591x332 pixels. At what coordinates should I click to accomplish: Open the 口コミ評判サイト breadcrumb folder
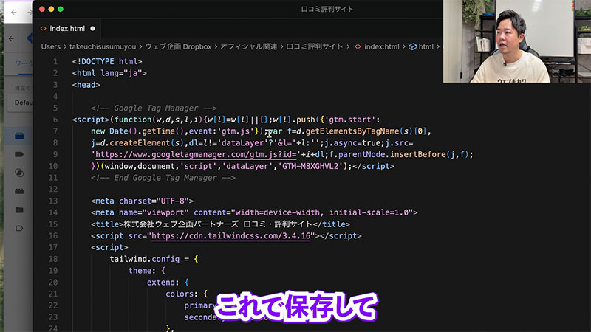coord(315,46)
